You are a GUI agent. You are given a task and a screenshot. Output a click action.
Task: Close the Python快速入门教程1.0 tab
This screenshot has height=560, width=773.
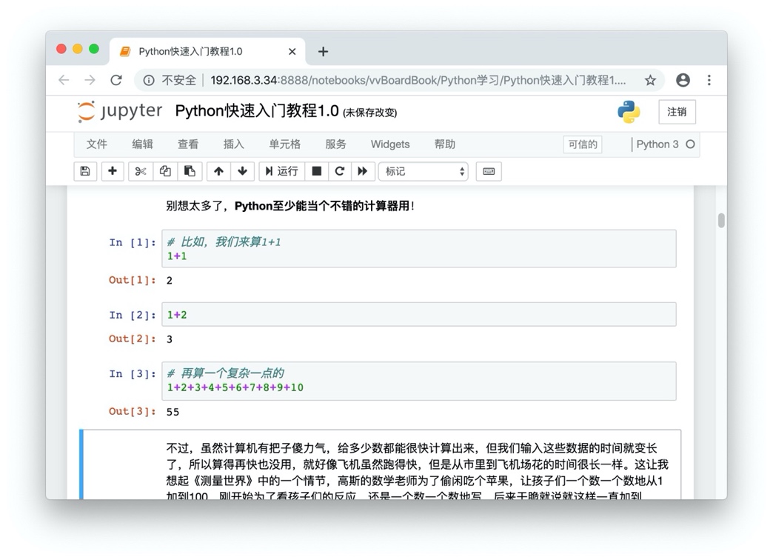(x=292, y=51)
